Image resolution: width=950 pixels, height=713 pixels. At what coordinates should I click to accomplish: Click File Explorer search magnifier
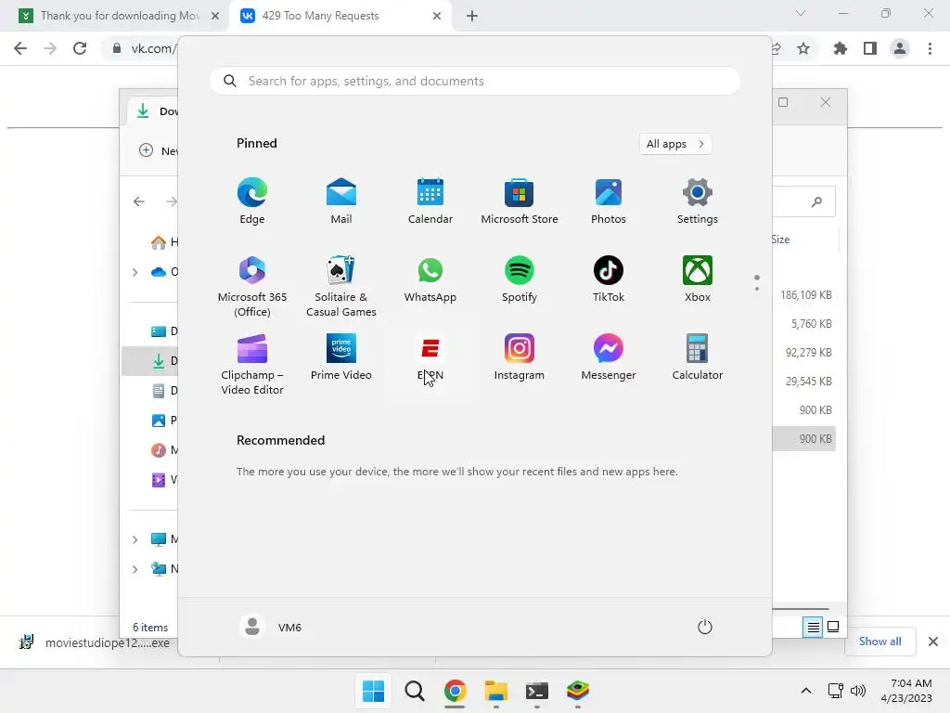816,201
